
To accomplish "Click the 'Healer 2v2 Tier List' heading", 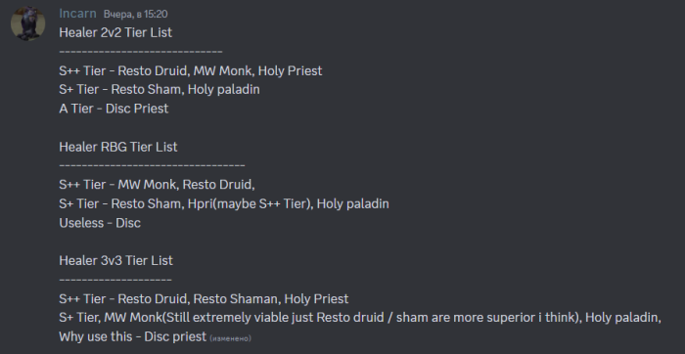I will tap(115, 32).
